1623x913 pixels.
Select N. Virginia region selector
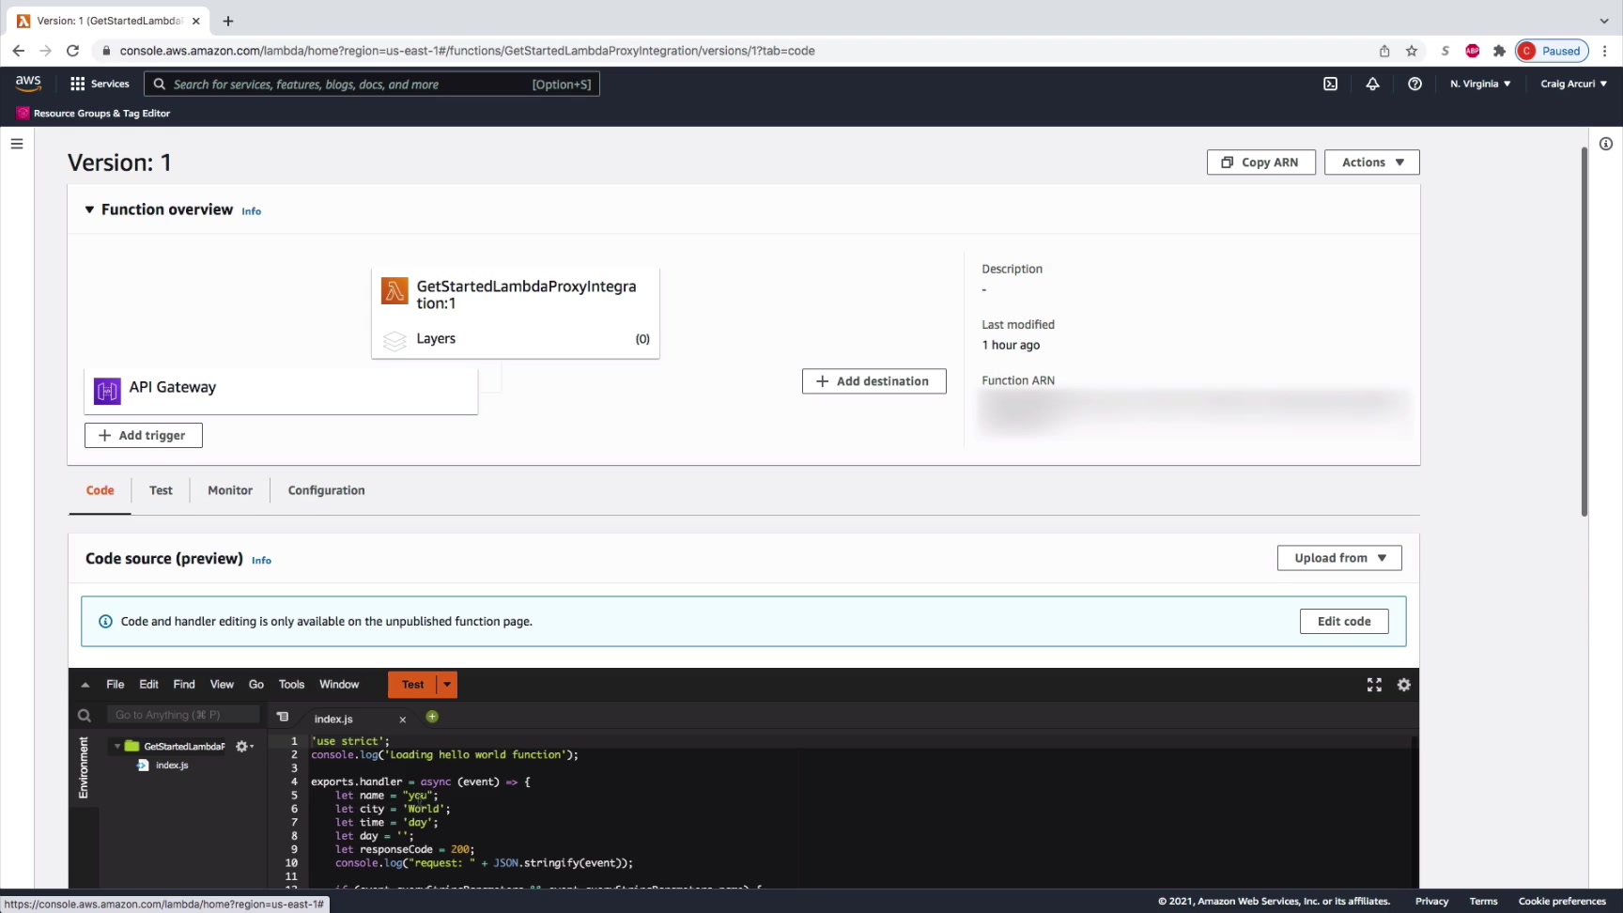tap(1479, 84)
